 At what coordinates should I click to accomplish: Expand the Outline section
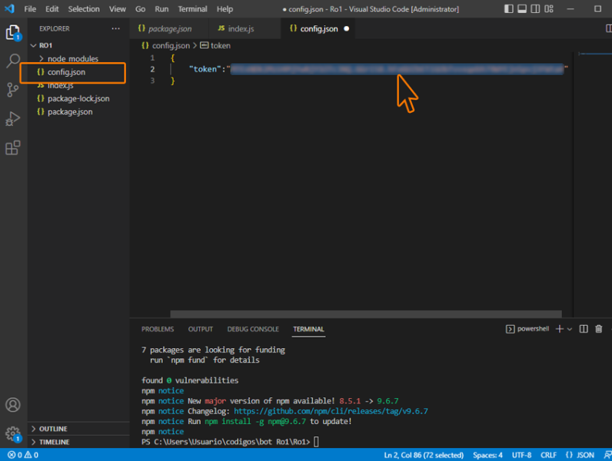pyautogui.click(x=53, y=429)
